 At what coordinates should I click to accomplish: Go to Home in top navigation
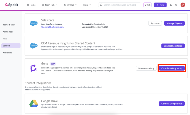(31, 5)
